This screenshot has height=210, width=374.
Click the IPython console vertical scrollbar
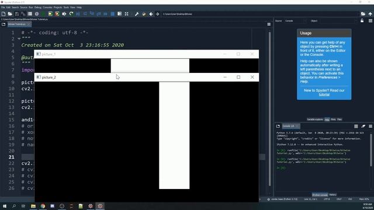point(371,150)
